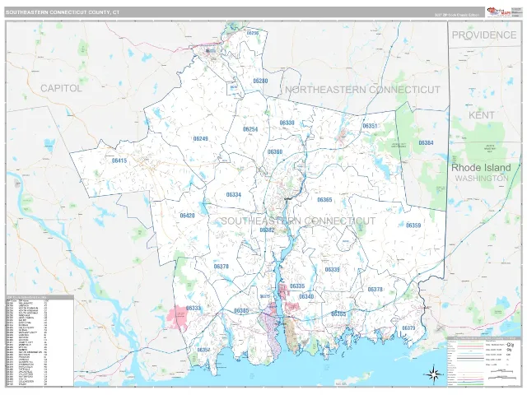Click the KENT county label
This screenshot has width=527, height=395.
[481, 115]
